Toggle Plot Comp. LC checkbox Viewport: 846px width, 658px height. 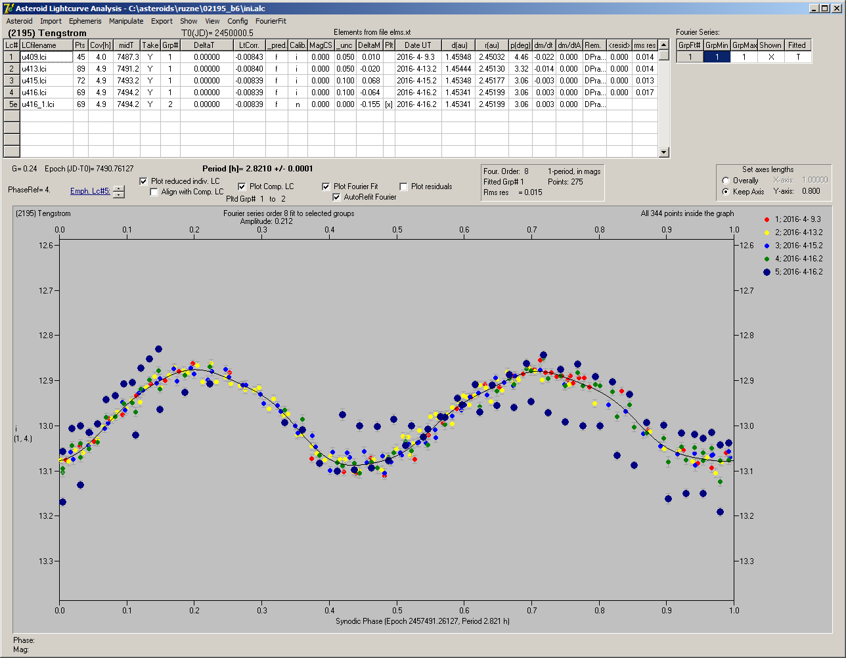click(242, 186)
